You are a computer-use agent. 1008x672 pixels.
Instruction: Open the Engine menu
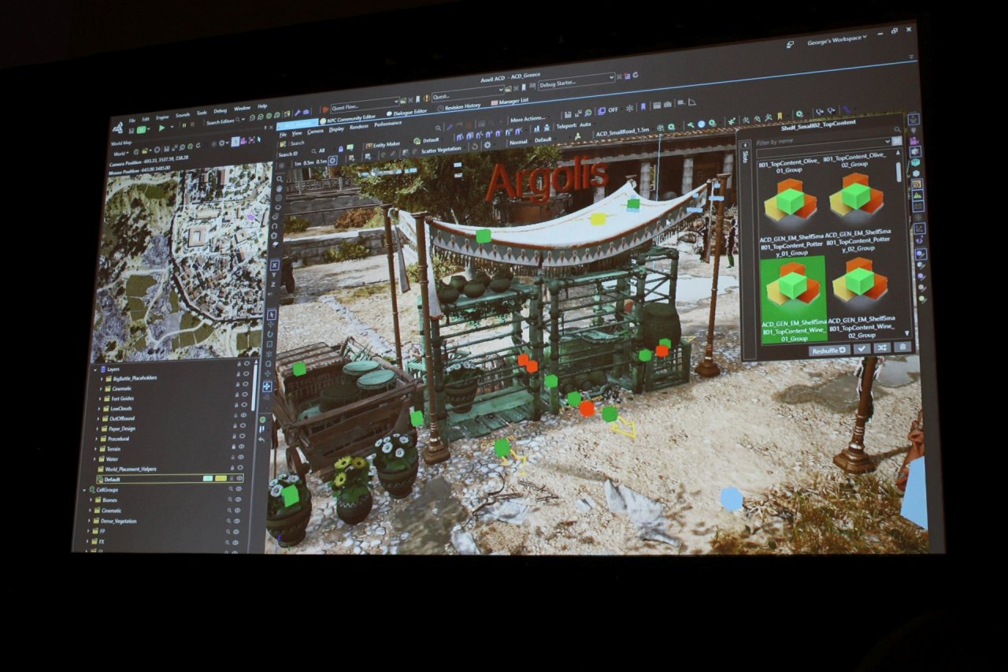[x=162, y=117]
